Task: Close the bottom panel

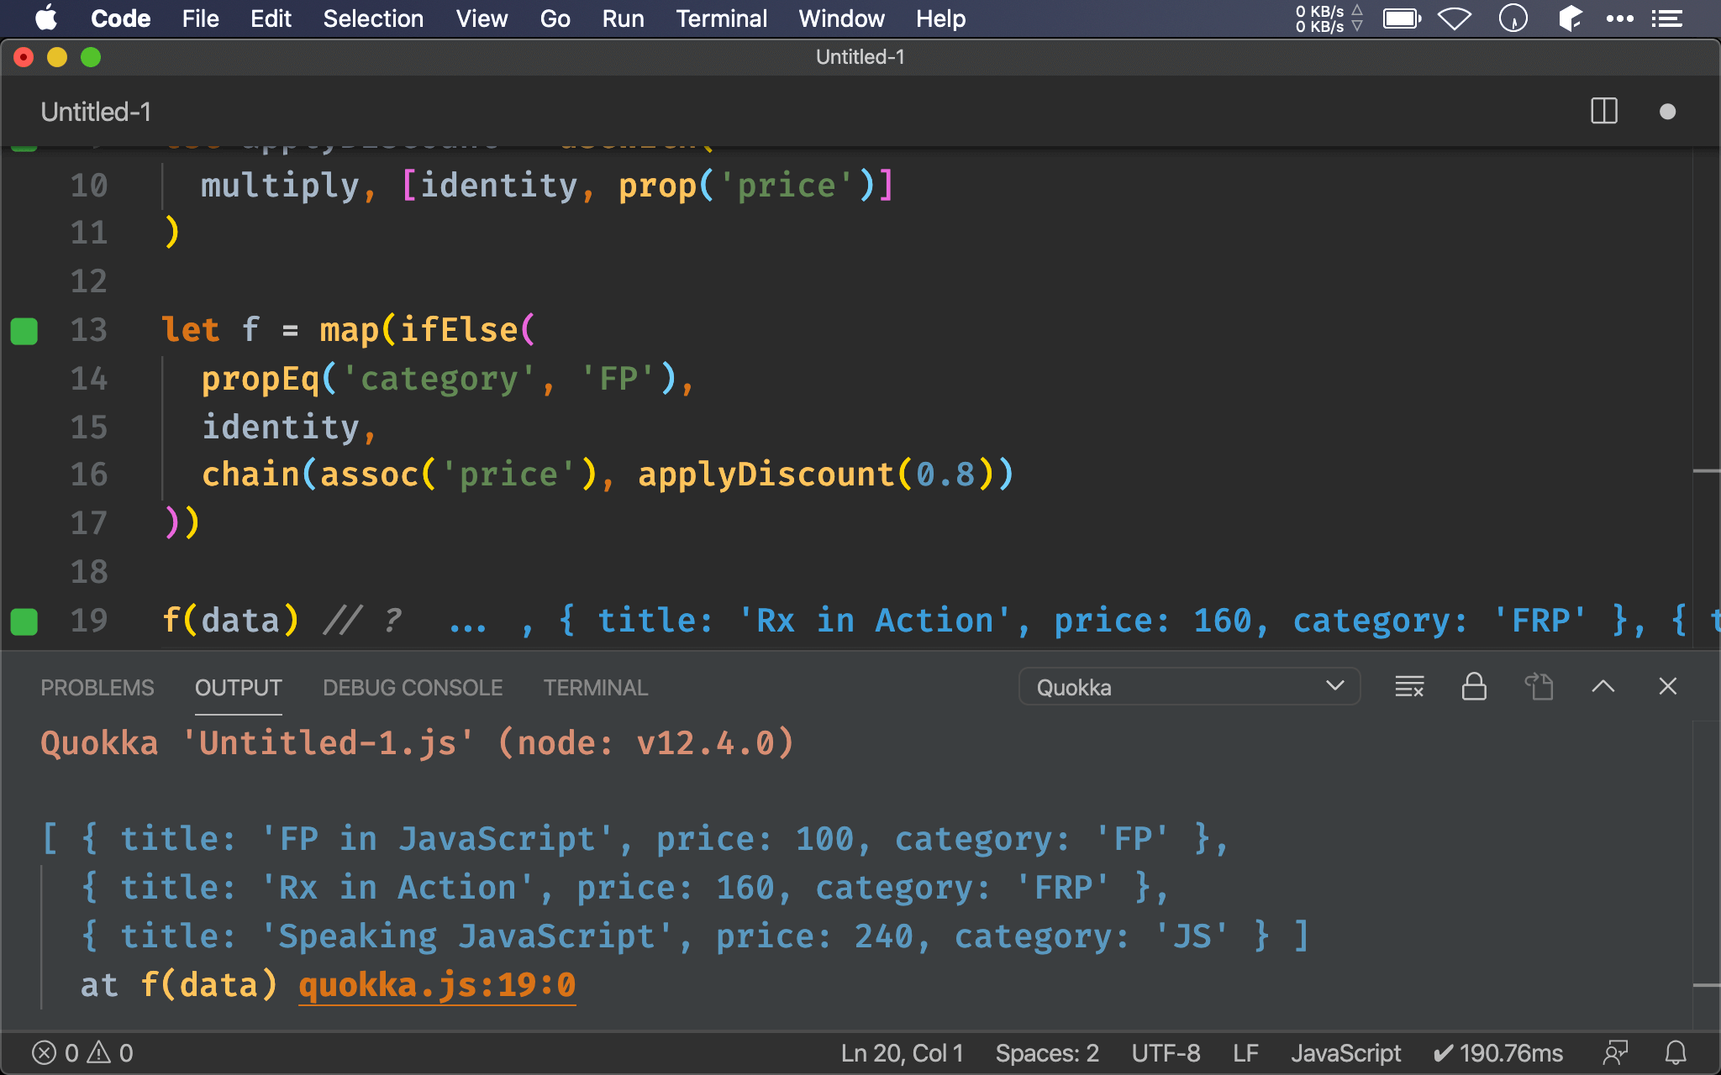Action: pos(1668,687)
